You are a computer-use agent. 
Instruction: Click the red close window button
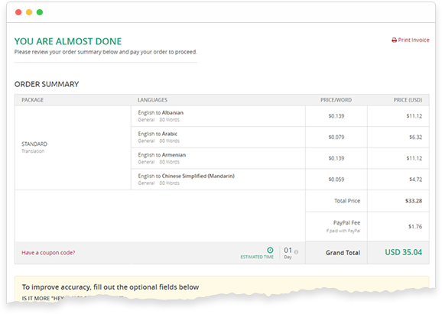pos(18,12)
